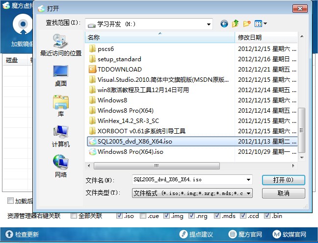Click horizontal scrollbar right arrow
The image size is (318, 243).
click(293, 166)
